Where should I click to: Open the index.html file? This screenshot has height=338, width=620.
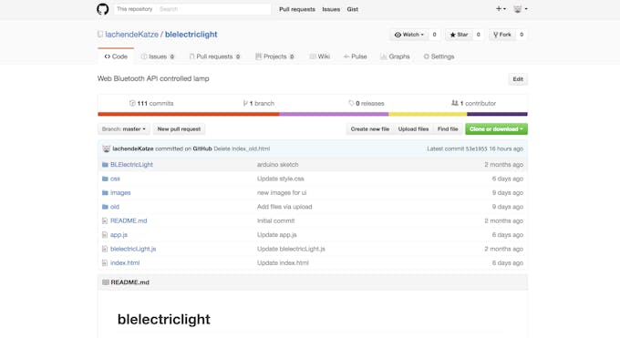click(125, 263)
